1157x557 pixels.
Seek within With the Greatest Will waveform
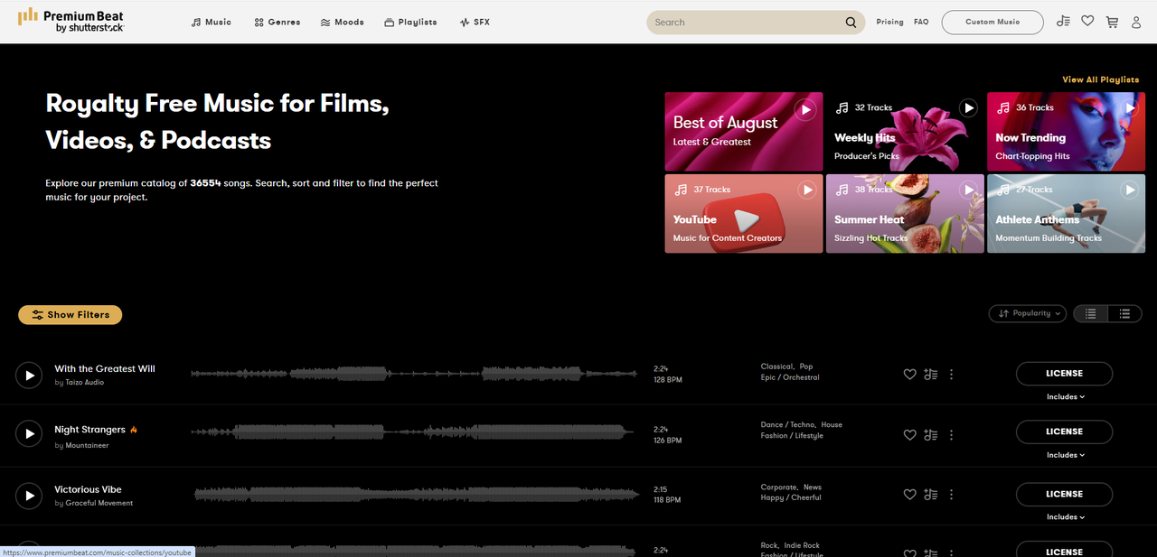click(414, 374)
